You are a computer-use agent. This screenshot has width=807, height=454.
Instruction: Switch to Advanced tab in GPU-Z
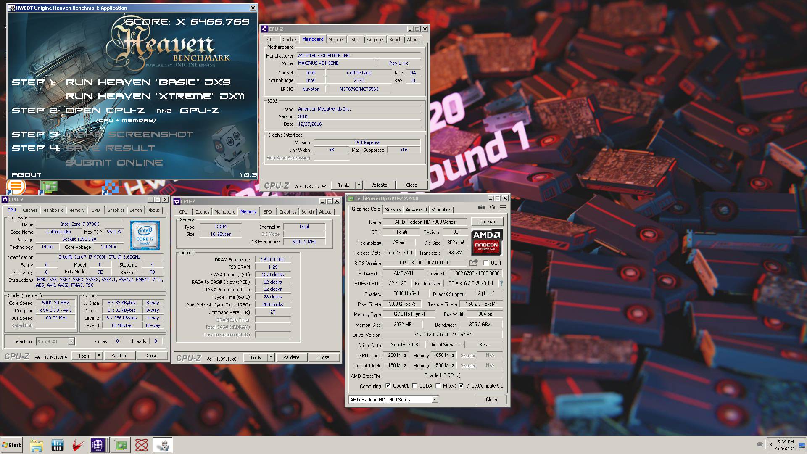point(416,210)
